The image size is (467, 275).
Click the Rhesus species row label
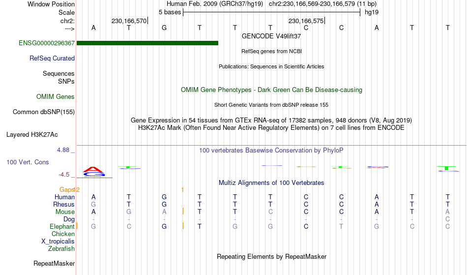pyautogui.click(x=64, y=205)
